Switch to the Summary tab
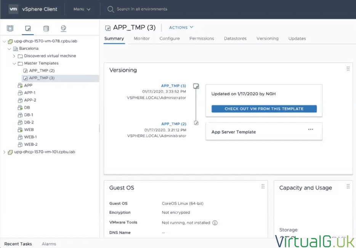 [x=114, y=38]
